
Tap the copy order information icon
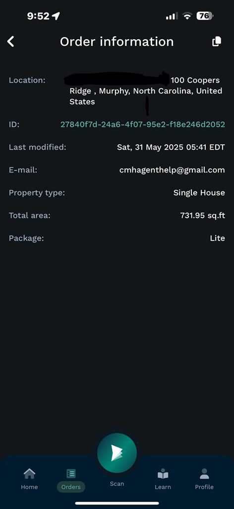[217, 42]
